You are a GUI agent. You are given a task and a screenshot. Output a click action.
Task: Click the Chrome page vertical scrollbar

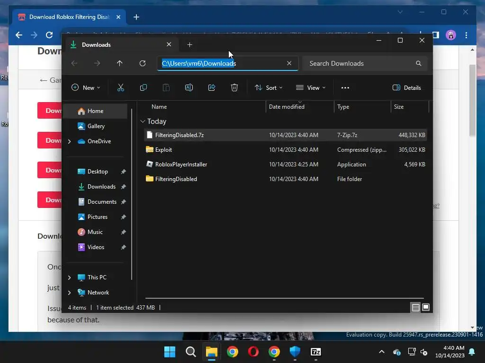pos(472,101)
